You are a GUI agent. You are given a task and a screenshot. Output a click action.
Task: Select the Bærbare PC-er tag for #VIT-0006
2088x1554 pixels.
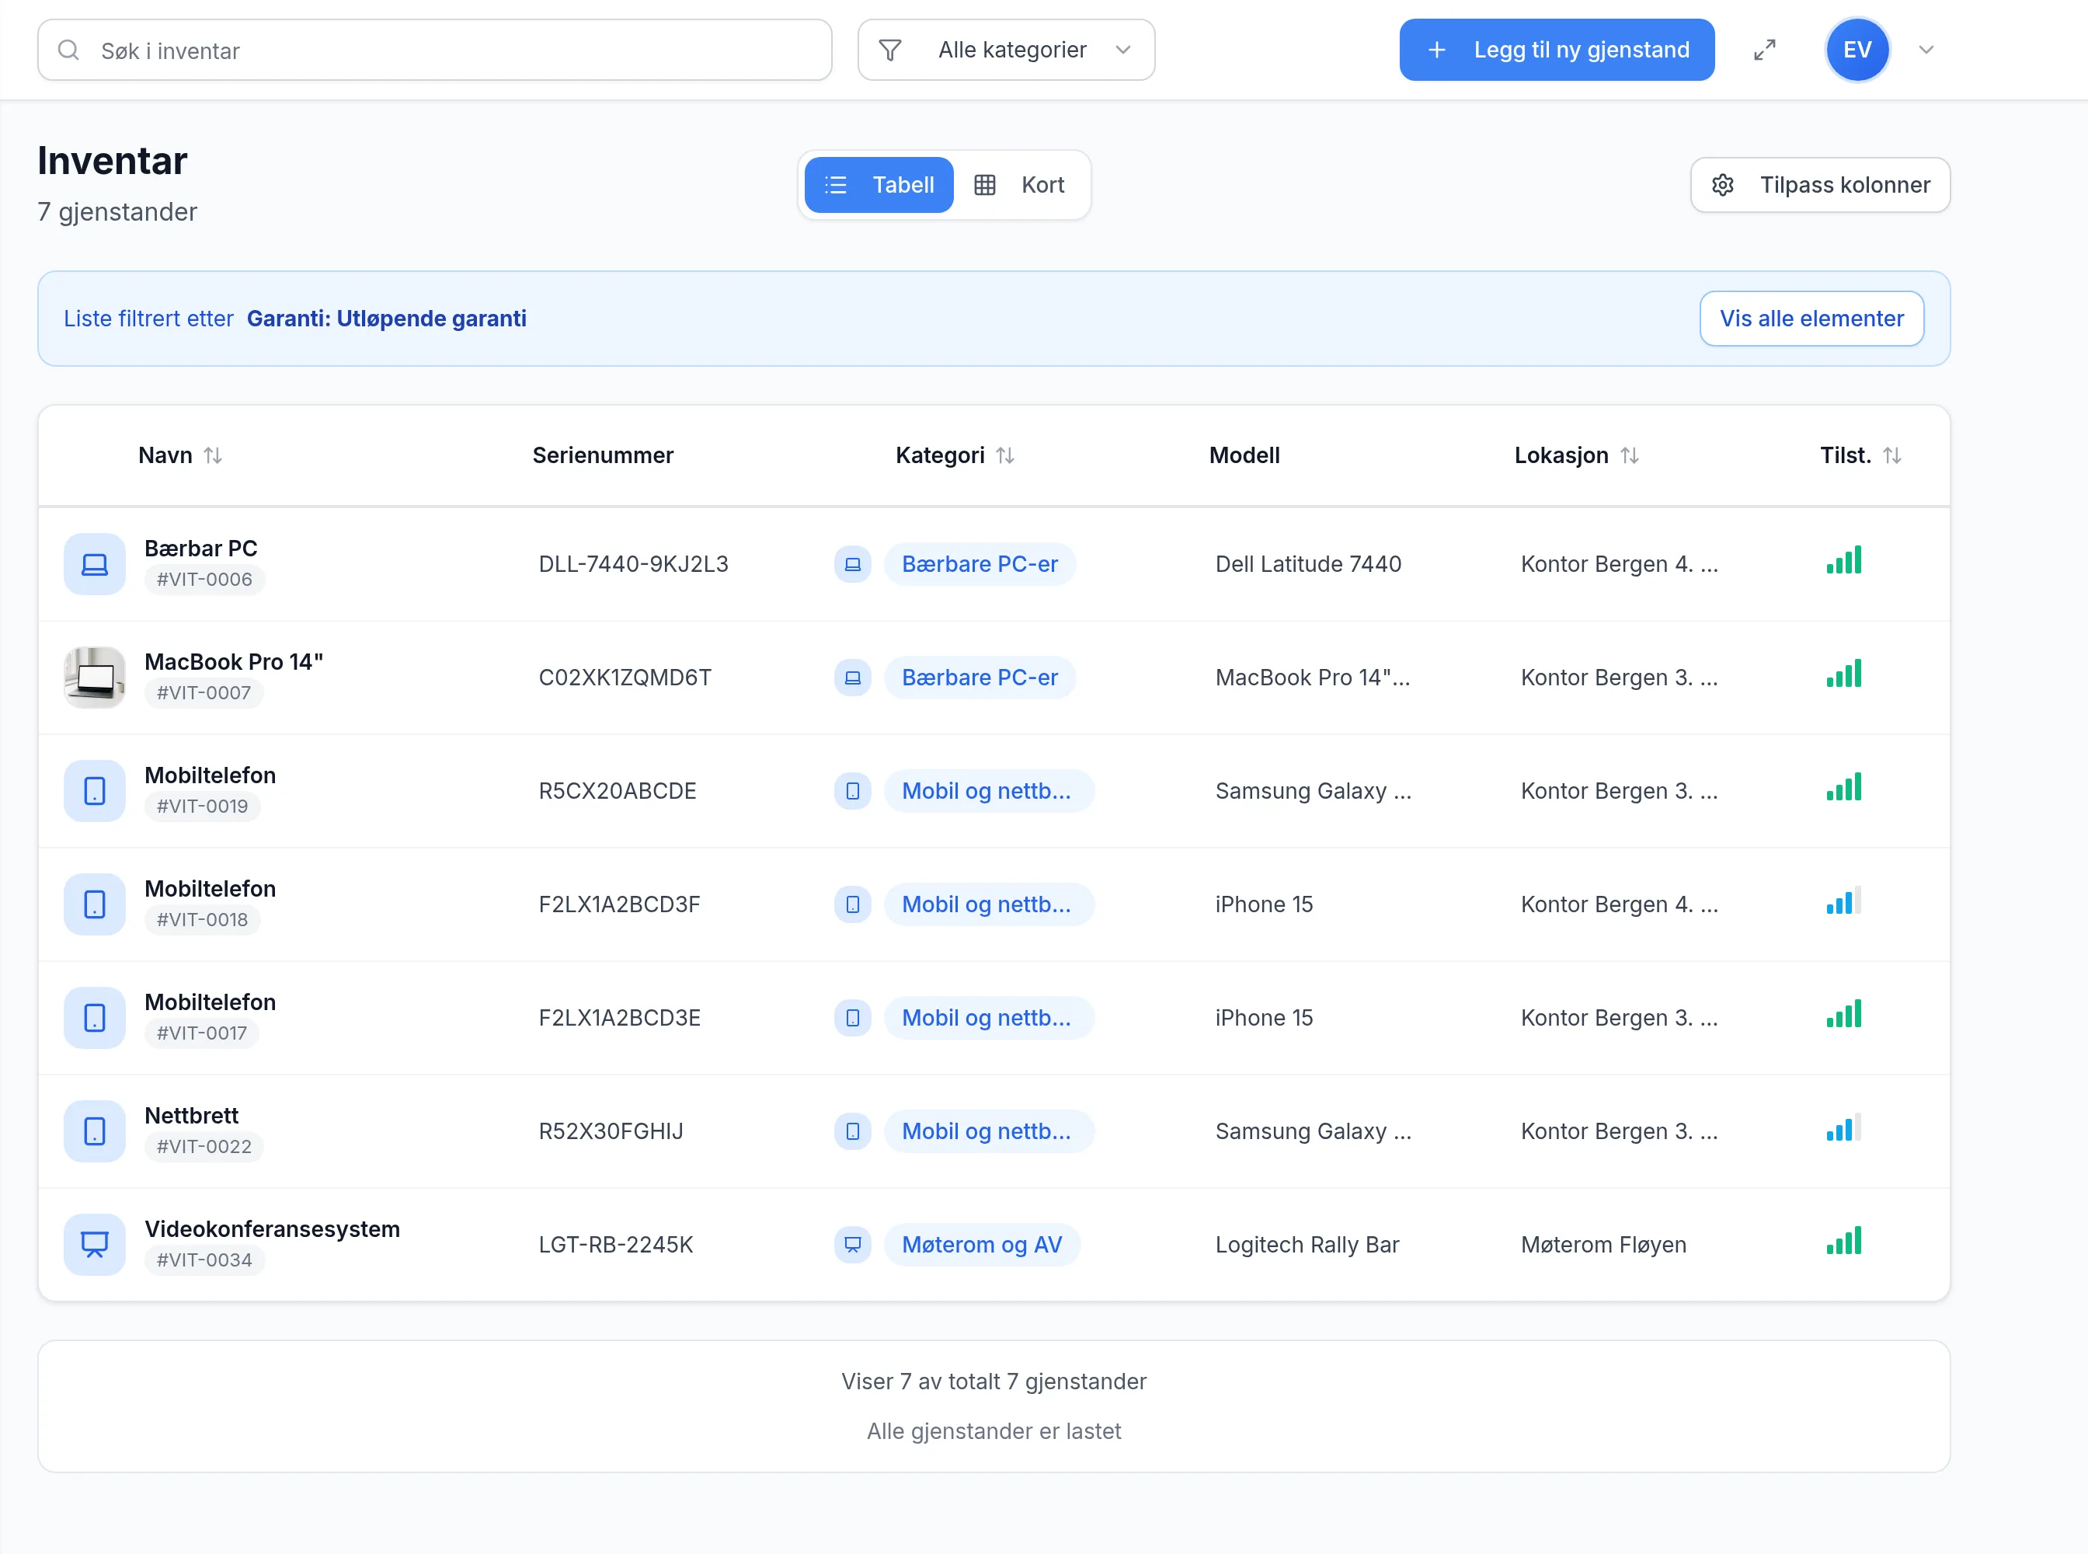(x=980, y=564)
